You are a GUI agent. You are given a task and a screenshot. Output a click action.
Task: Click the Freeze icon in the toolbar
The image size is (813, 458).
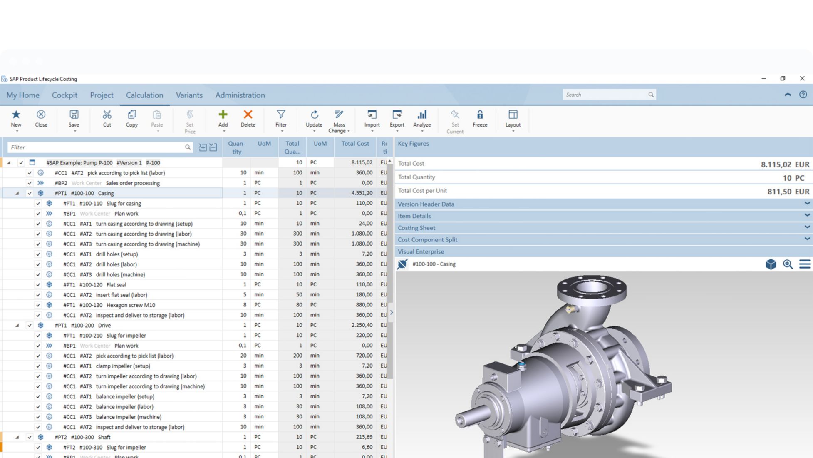(480, 119)
